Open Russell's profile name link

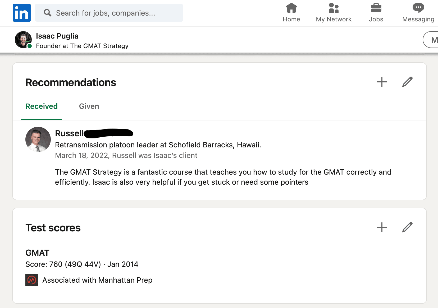69,133
